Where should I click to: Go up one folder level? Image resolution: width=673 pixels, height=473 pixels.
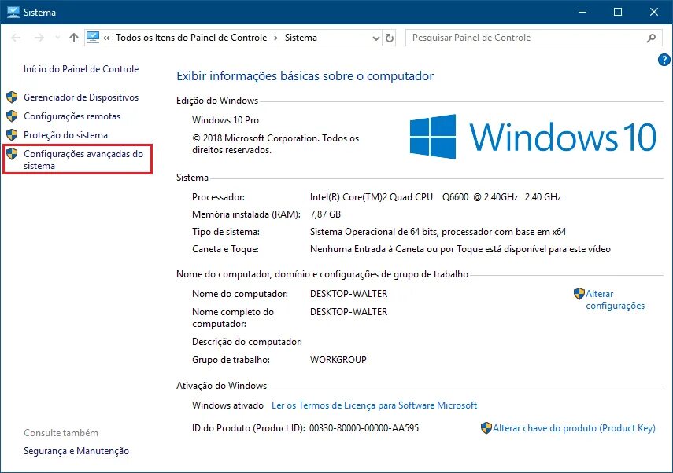tap(74, 38)
